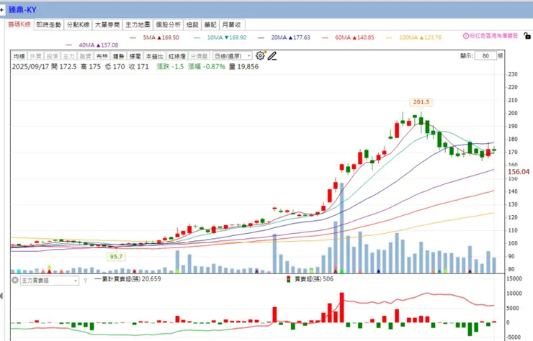Click the 156.04 price label on axis
This screenshot has width=533, height=341.
(519, 172)
